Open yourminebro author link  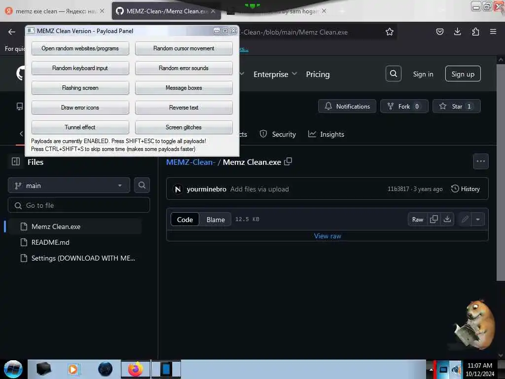206,189
